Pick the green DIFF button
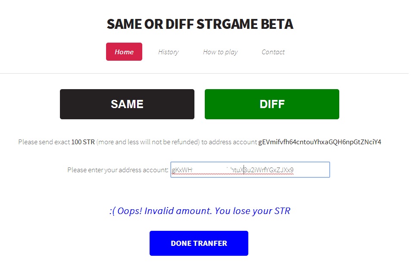 272,104
